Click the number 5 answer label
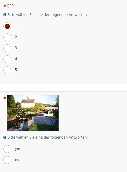This screenshot has width=127, height=172. 16,70
